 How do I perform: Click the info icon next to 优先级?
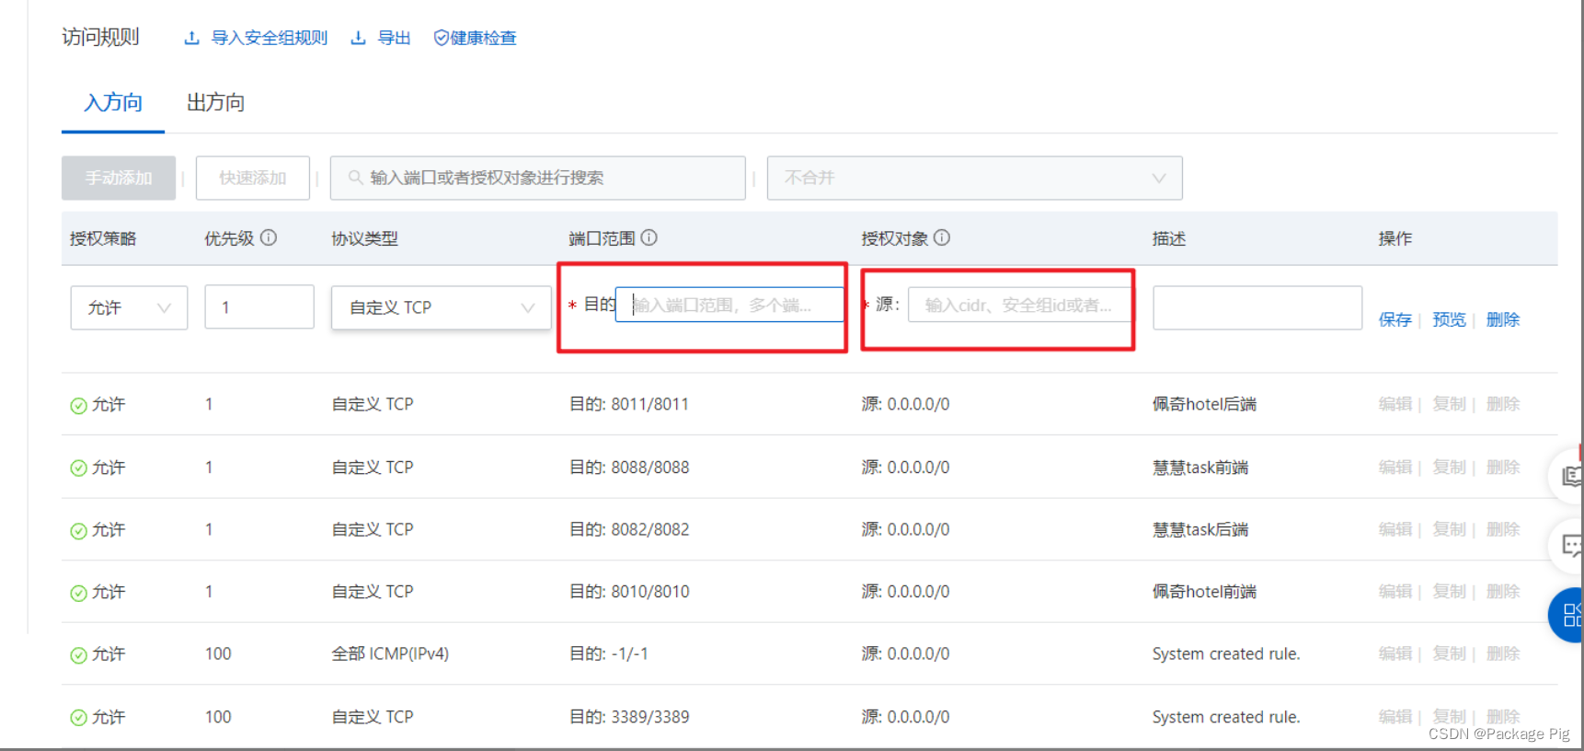pyautogui.click(x=269, y=237)
